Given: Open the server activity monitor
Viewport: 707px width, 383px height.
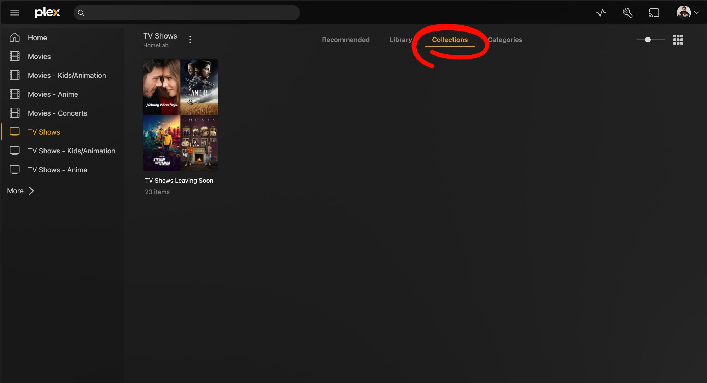Looking at the screenshot, I should pyautogui.click(x=601, y=12).
